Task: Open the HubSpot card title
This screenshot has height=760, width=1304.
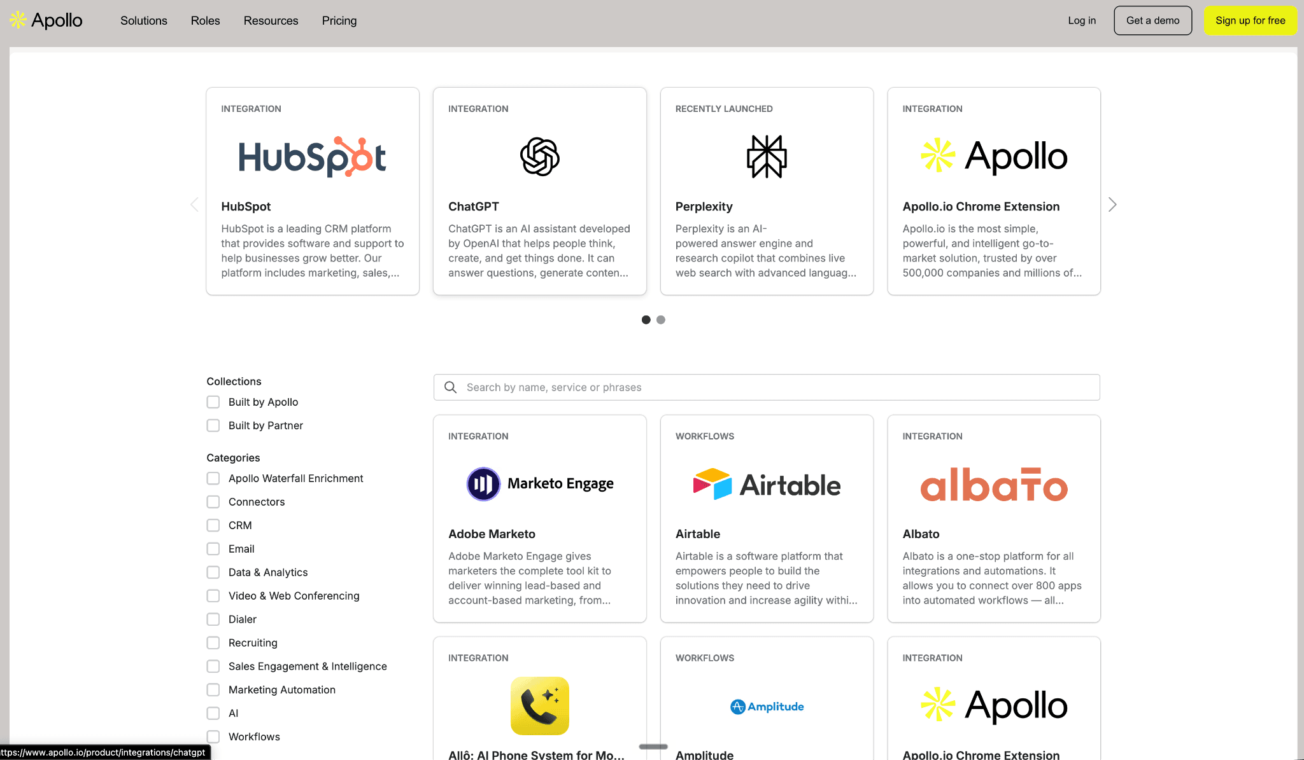Action: [246, 207]
